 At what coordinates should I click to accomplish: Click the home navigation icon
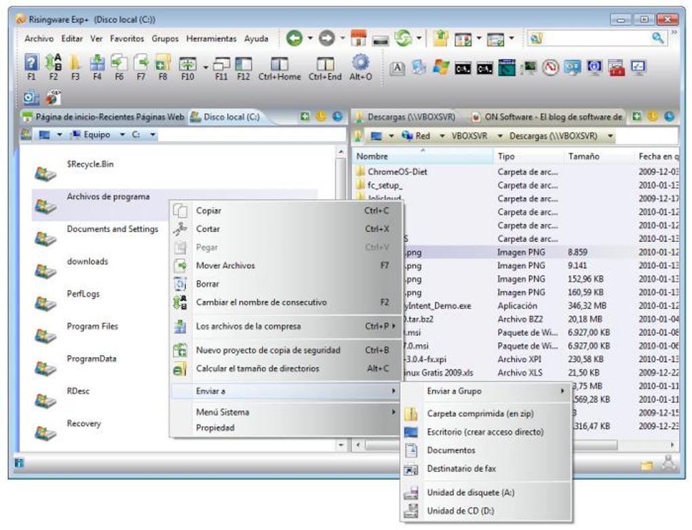(359, 37)
